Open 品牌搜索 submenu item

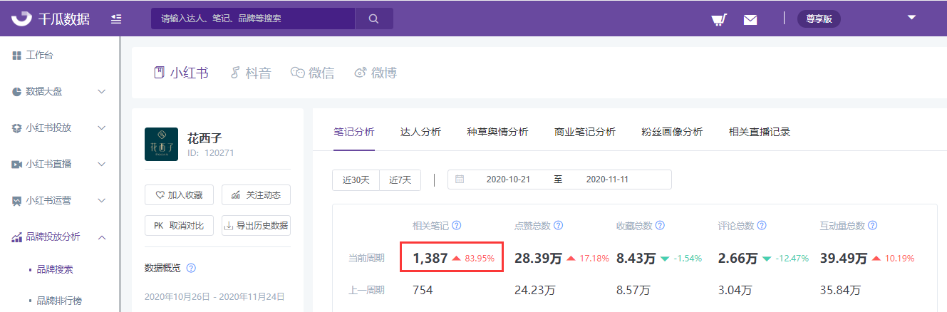tap(55, 269)
